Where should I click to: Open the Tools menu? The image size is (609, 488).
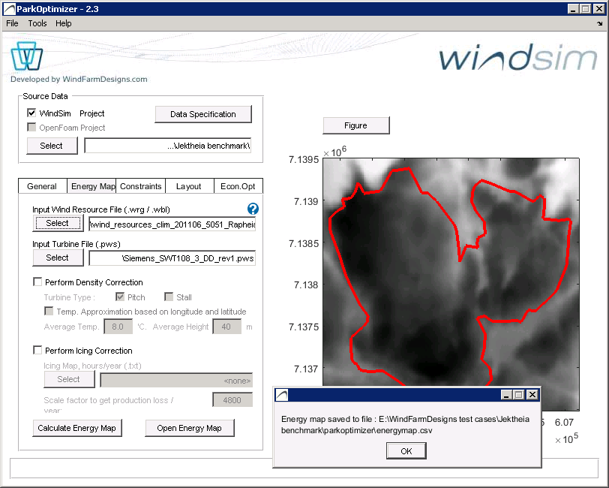[37, 23]
